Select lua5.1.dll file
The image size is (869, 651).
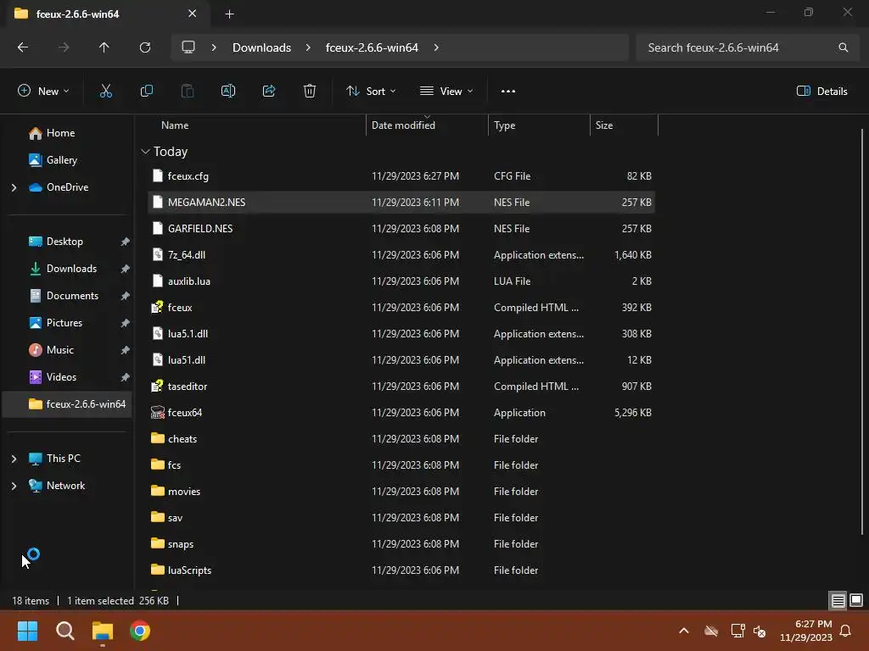(x=188, y=334)
